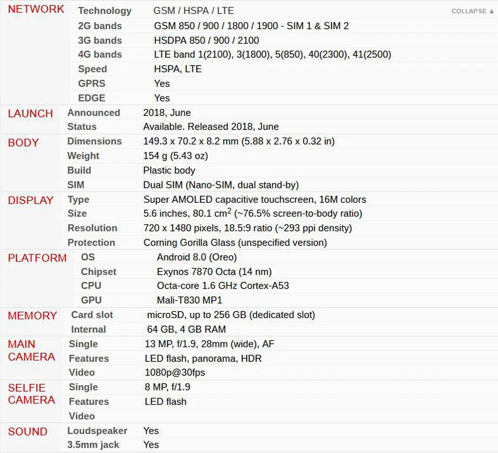The width and height of the screenshot is (498, 453).
Task: Click the Loudspeaker label
Action: point(97,431)
